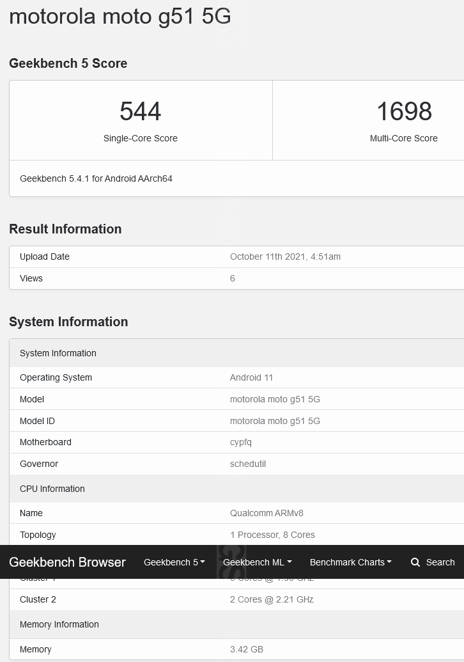464x662 pixels.
Task: Expand the Benchmark Charts dropdown
Action: tap(350, 562)
